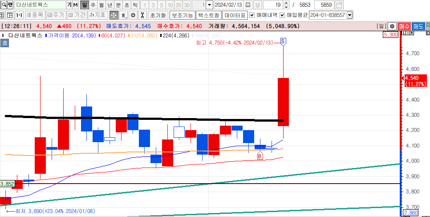Open the account number 204-01-838557 dropdown
The width and height of the screenshot is (430, 217).
point(349,15)
